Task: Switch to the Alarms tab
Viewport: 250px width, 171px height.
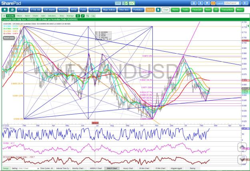Action: pyautogui.click(x=175, y=10)
